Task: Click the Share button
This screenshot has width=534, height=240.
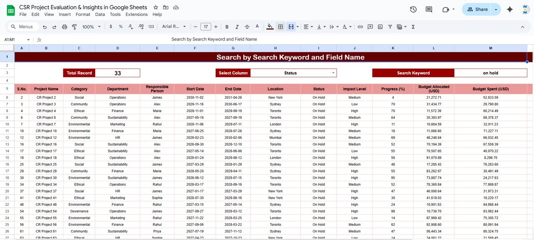Action: point(477,9)
